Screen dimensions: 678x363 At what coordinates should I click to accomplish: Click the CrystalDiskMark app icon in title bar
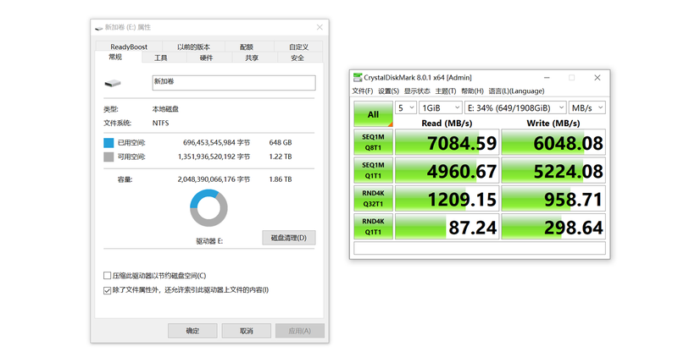tap(357, 77)
